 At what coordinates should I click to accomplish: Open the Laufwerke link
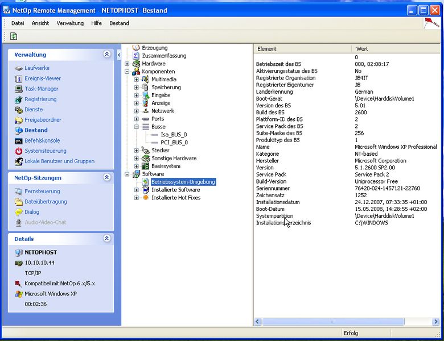click(x=37, y=68)
